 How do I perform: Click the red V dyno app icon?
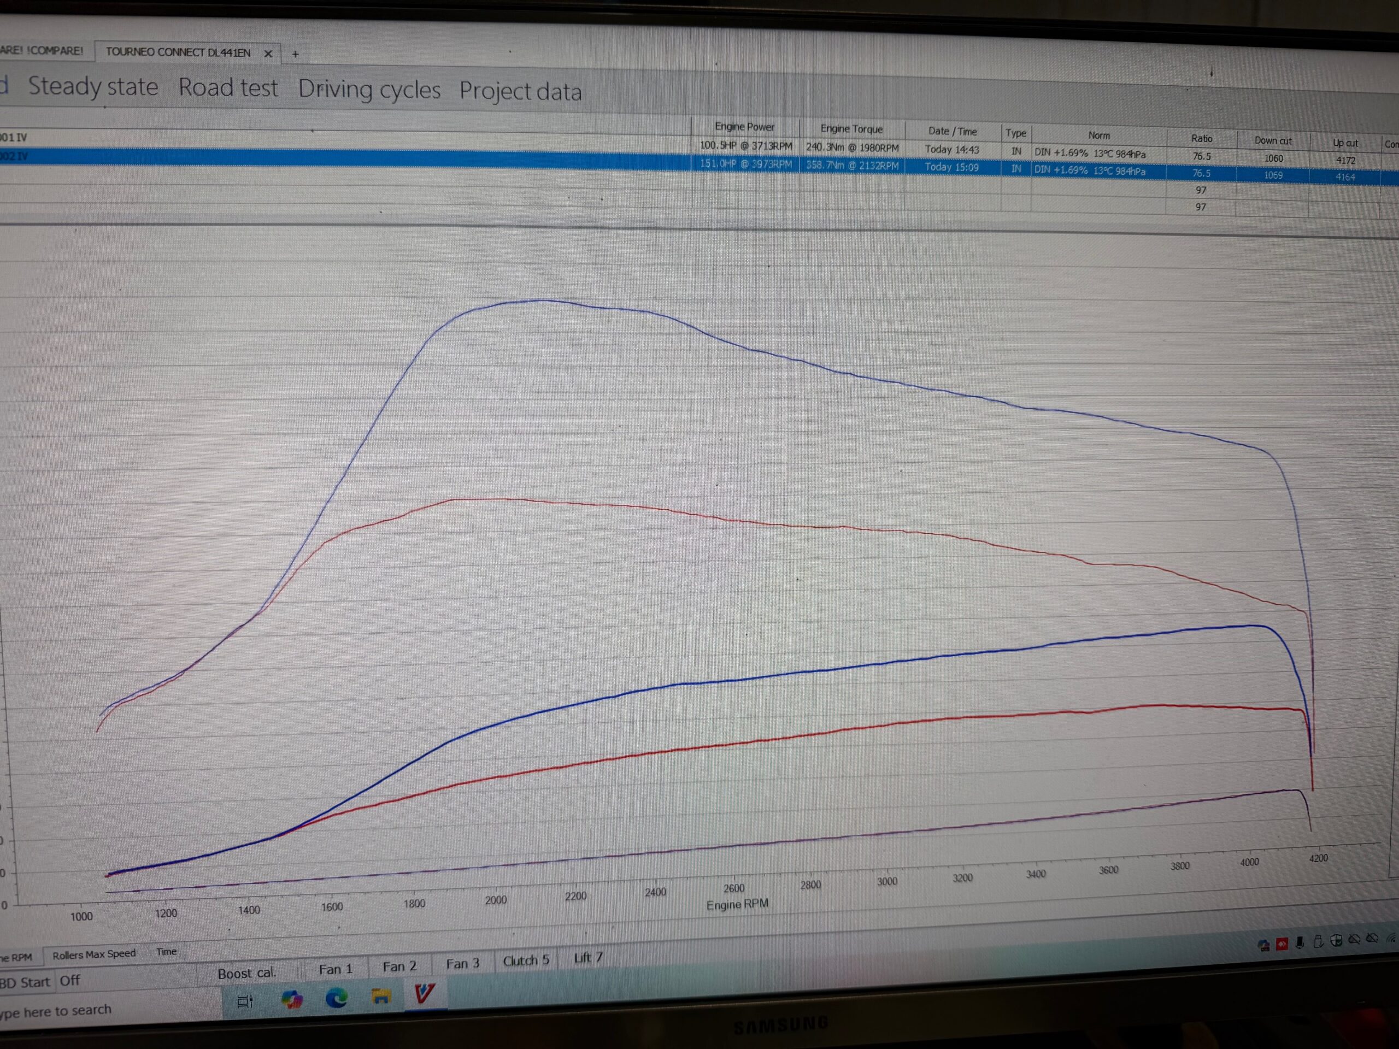[425, 994]
